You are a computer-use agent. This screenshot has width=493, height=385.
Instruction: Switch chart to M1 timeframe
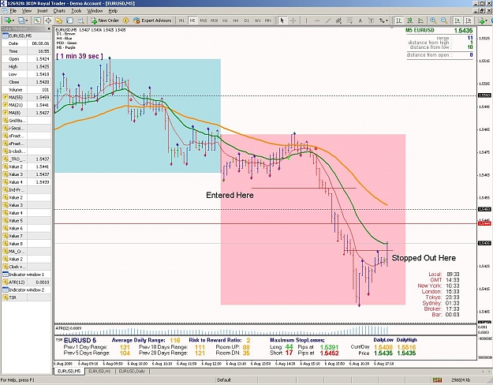point(181,21)
